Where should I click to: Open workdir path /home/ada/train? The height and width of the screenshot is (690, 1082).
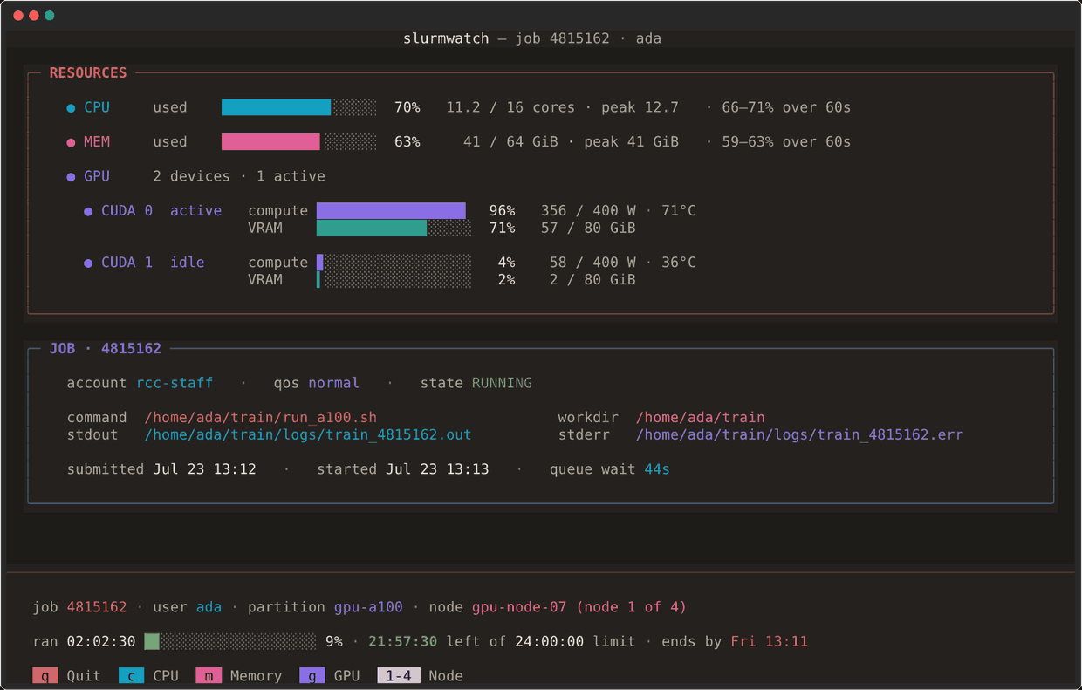pyautogui.click(x=700, y=417)
